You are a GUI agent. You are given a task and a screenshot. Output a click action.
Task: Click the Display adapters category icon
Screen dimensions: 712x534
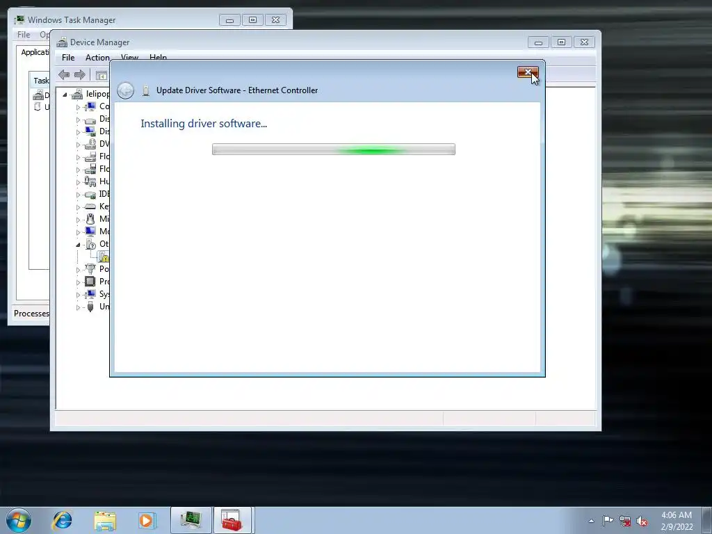[91, 131]
